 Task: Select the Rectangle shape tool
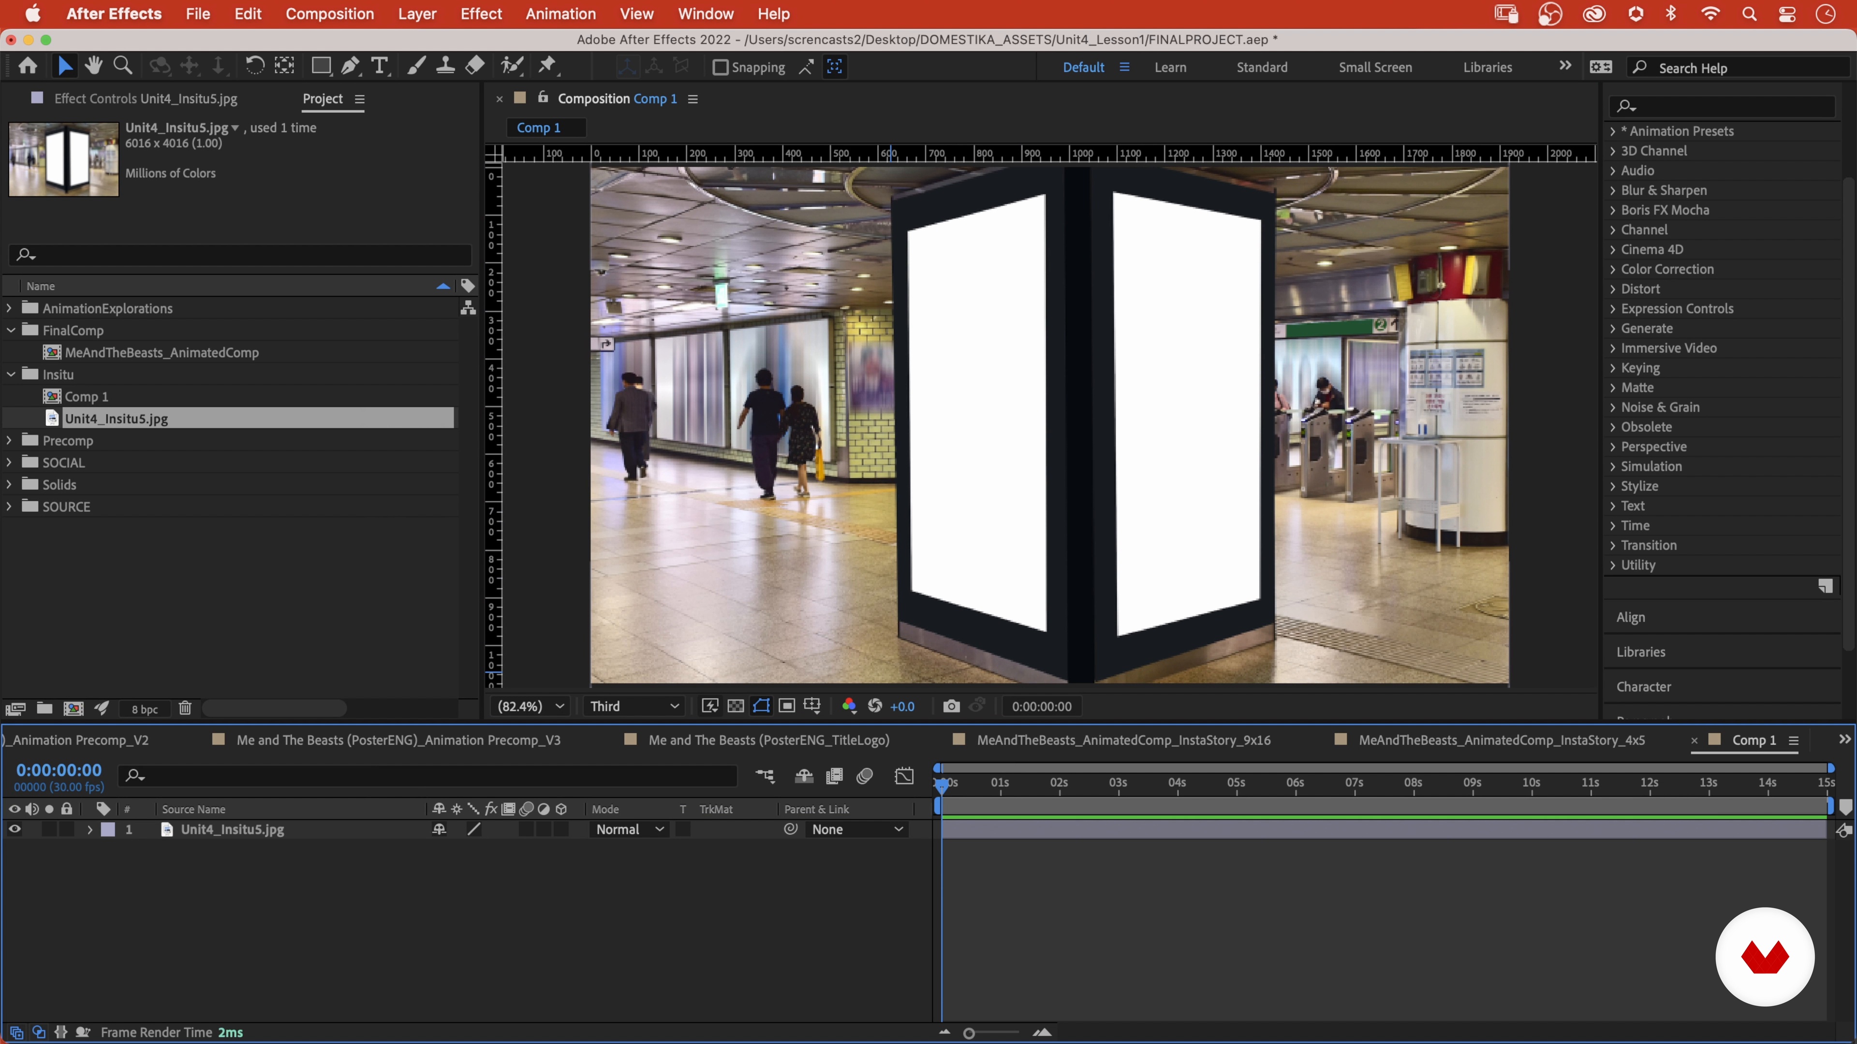click(321, 66)
